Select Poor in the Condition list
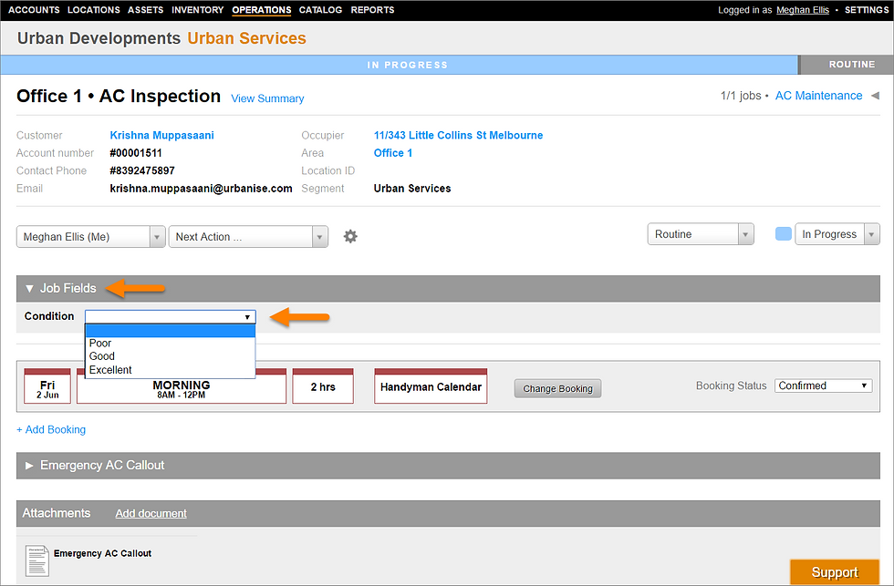The height and width of the screenshot is (586, 894). (x=170, y=343)
